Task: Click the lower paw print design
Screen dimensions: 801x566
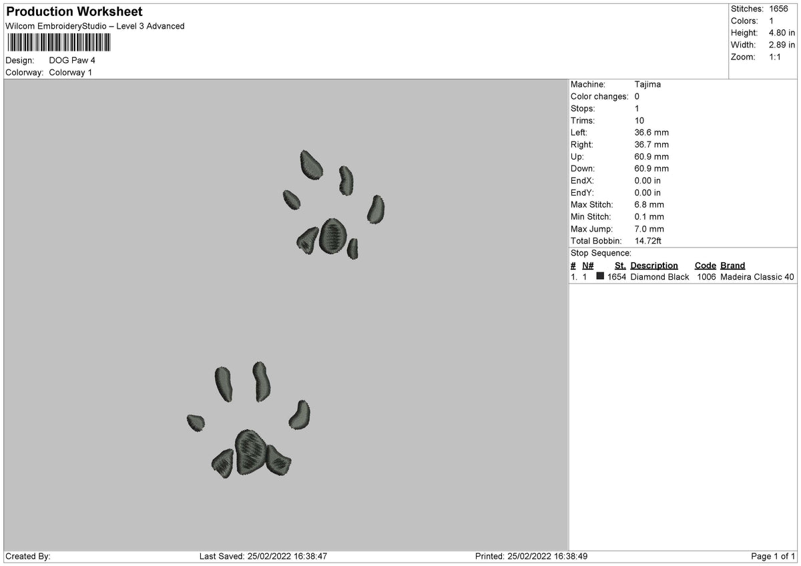Action: (250, 419)
